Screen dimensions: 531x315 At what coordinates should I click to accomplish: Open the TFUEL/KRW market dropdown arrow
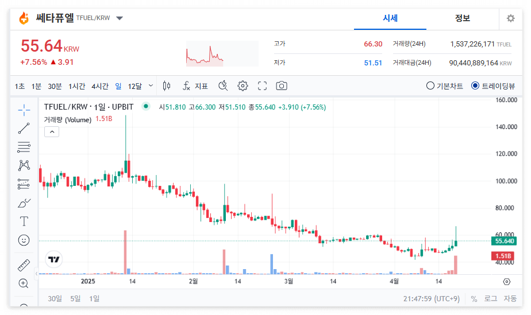[120, 18]
